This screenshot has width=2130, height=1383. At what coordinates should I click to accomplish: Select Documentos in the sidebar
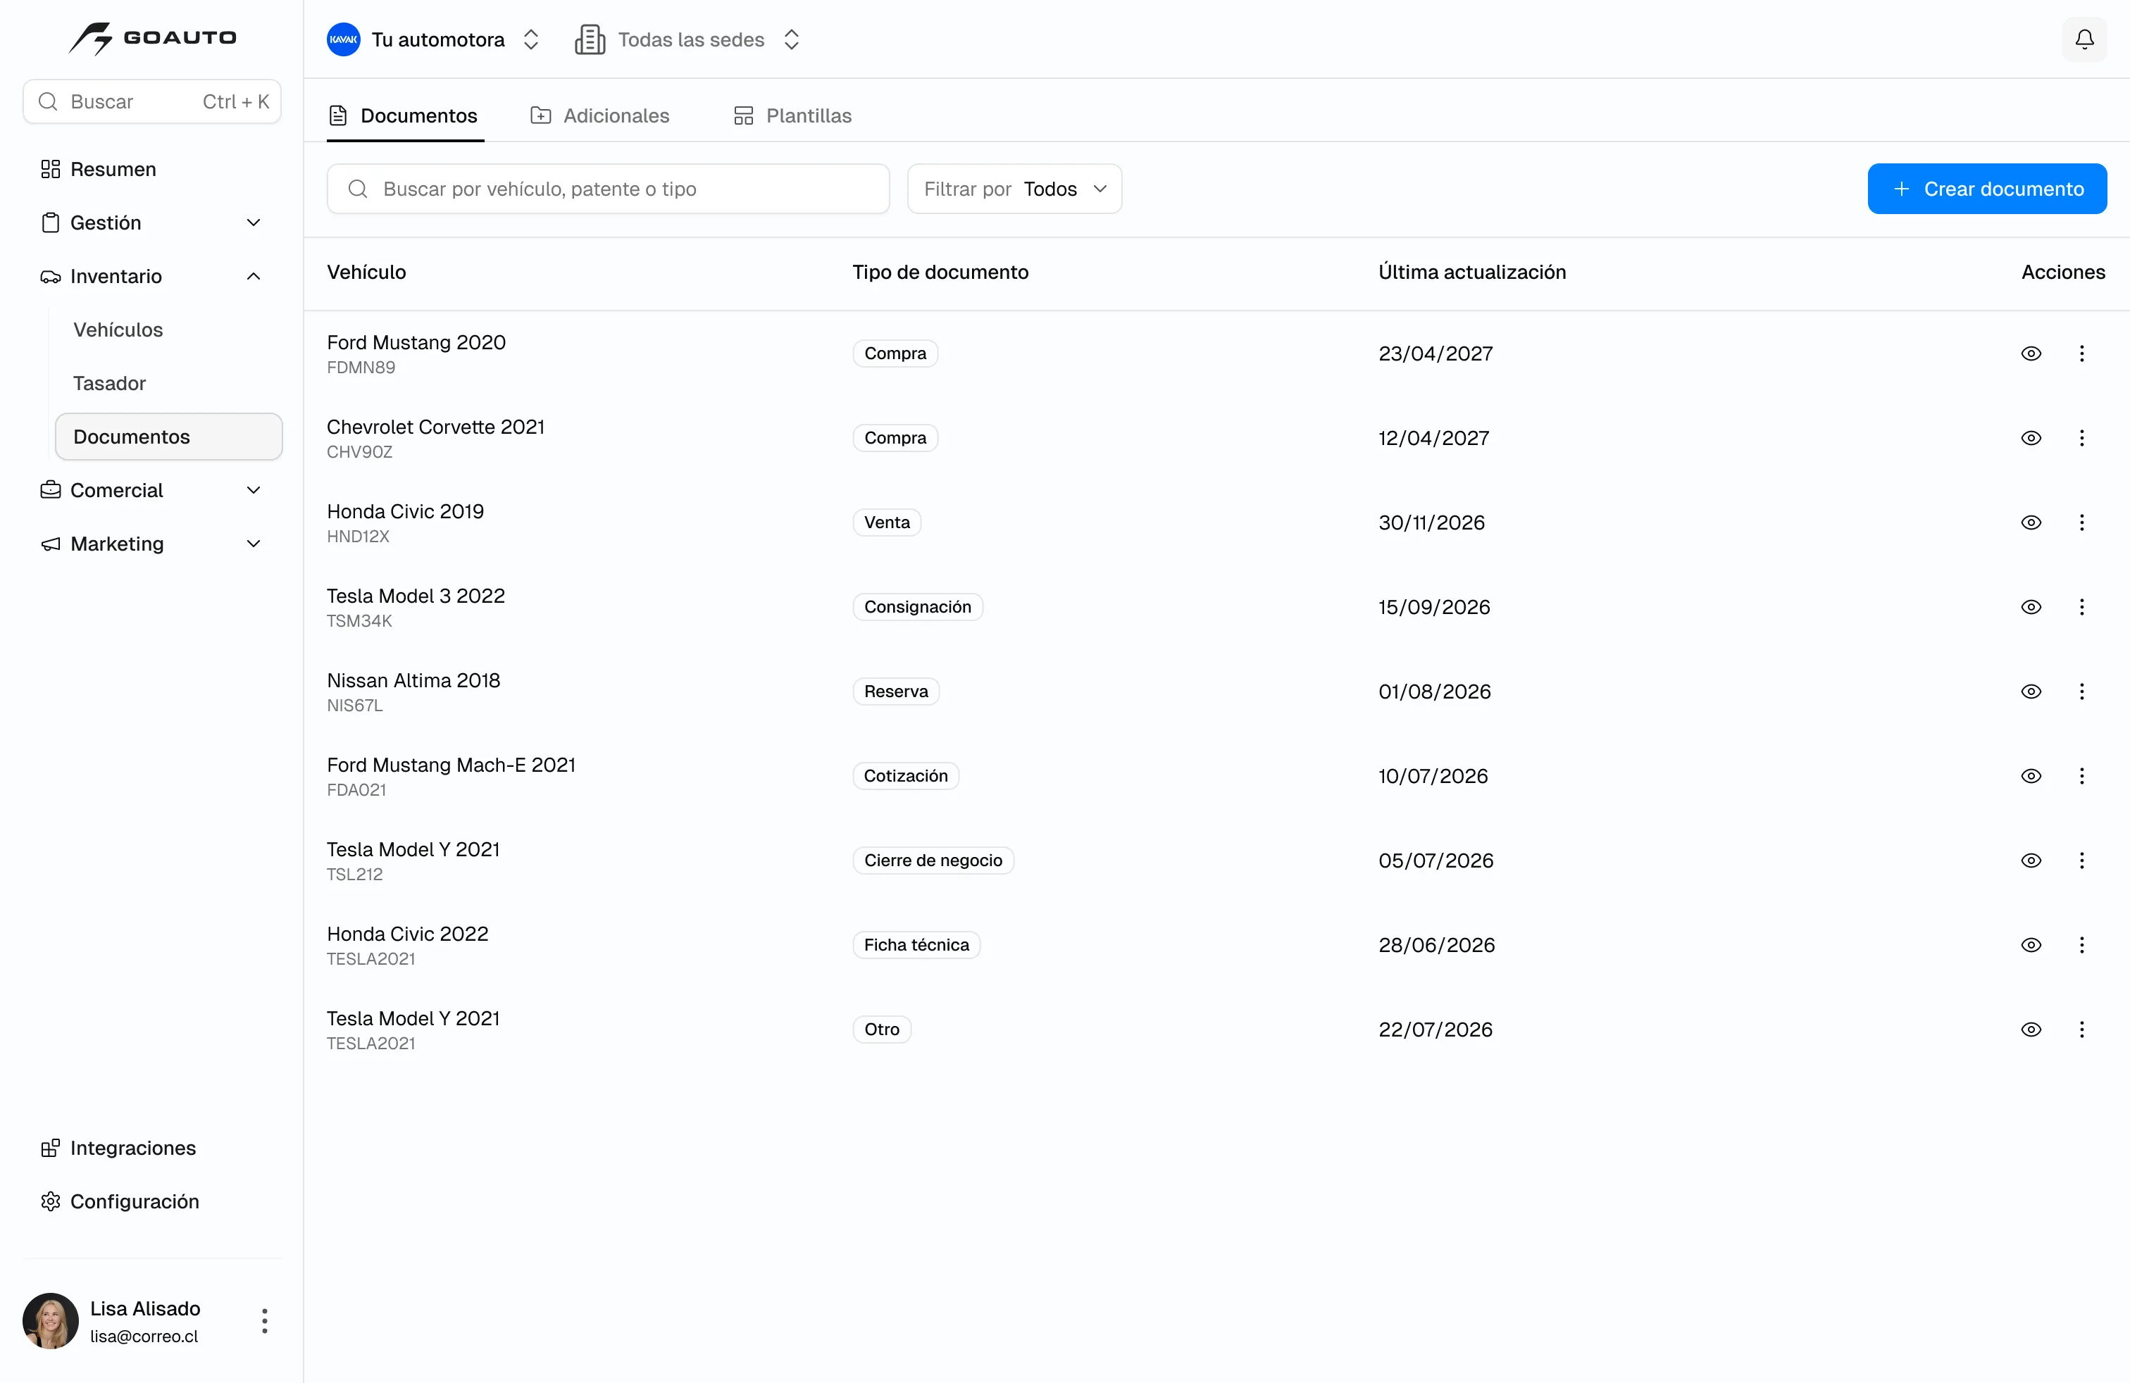tap(168, 437)
